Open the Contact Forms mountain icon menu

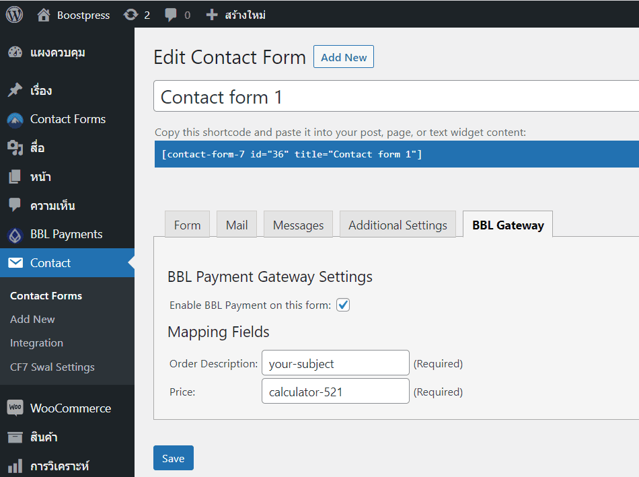[15, 120]
